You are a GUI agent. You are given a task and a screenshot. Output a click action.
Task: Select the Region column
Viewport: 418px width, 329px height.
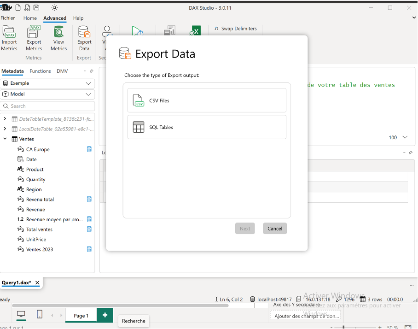[x=34, y=189]
